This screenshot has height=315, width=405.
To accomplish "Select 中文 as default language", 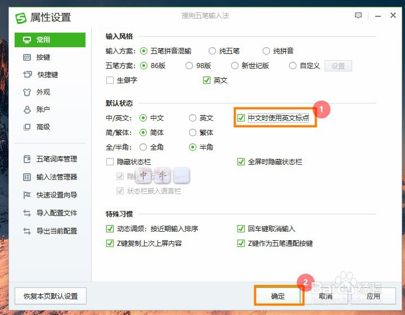I will click(x=143, y=118).
